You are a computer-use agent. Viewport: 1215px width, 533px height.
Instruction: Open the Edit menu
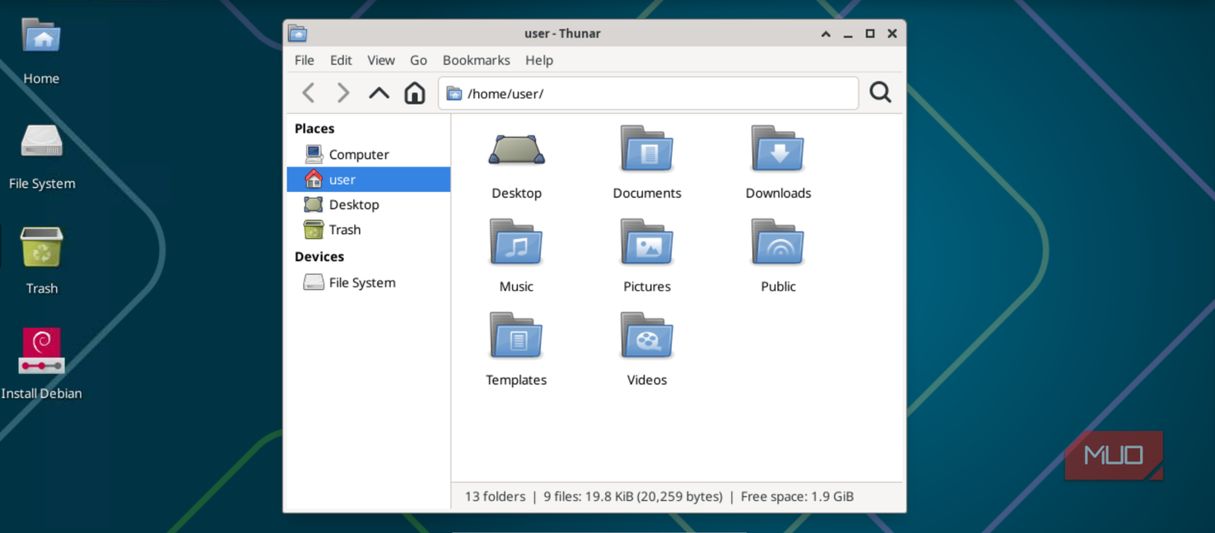[341, 60]
